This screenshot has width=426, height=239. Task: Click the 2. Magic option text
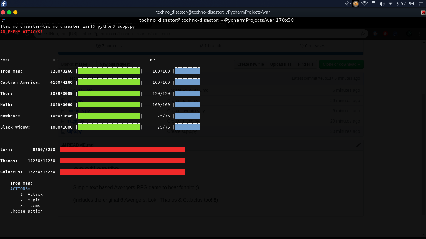[30, 200]
